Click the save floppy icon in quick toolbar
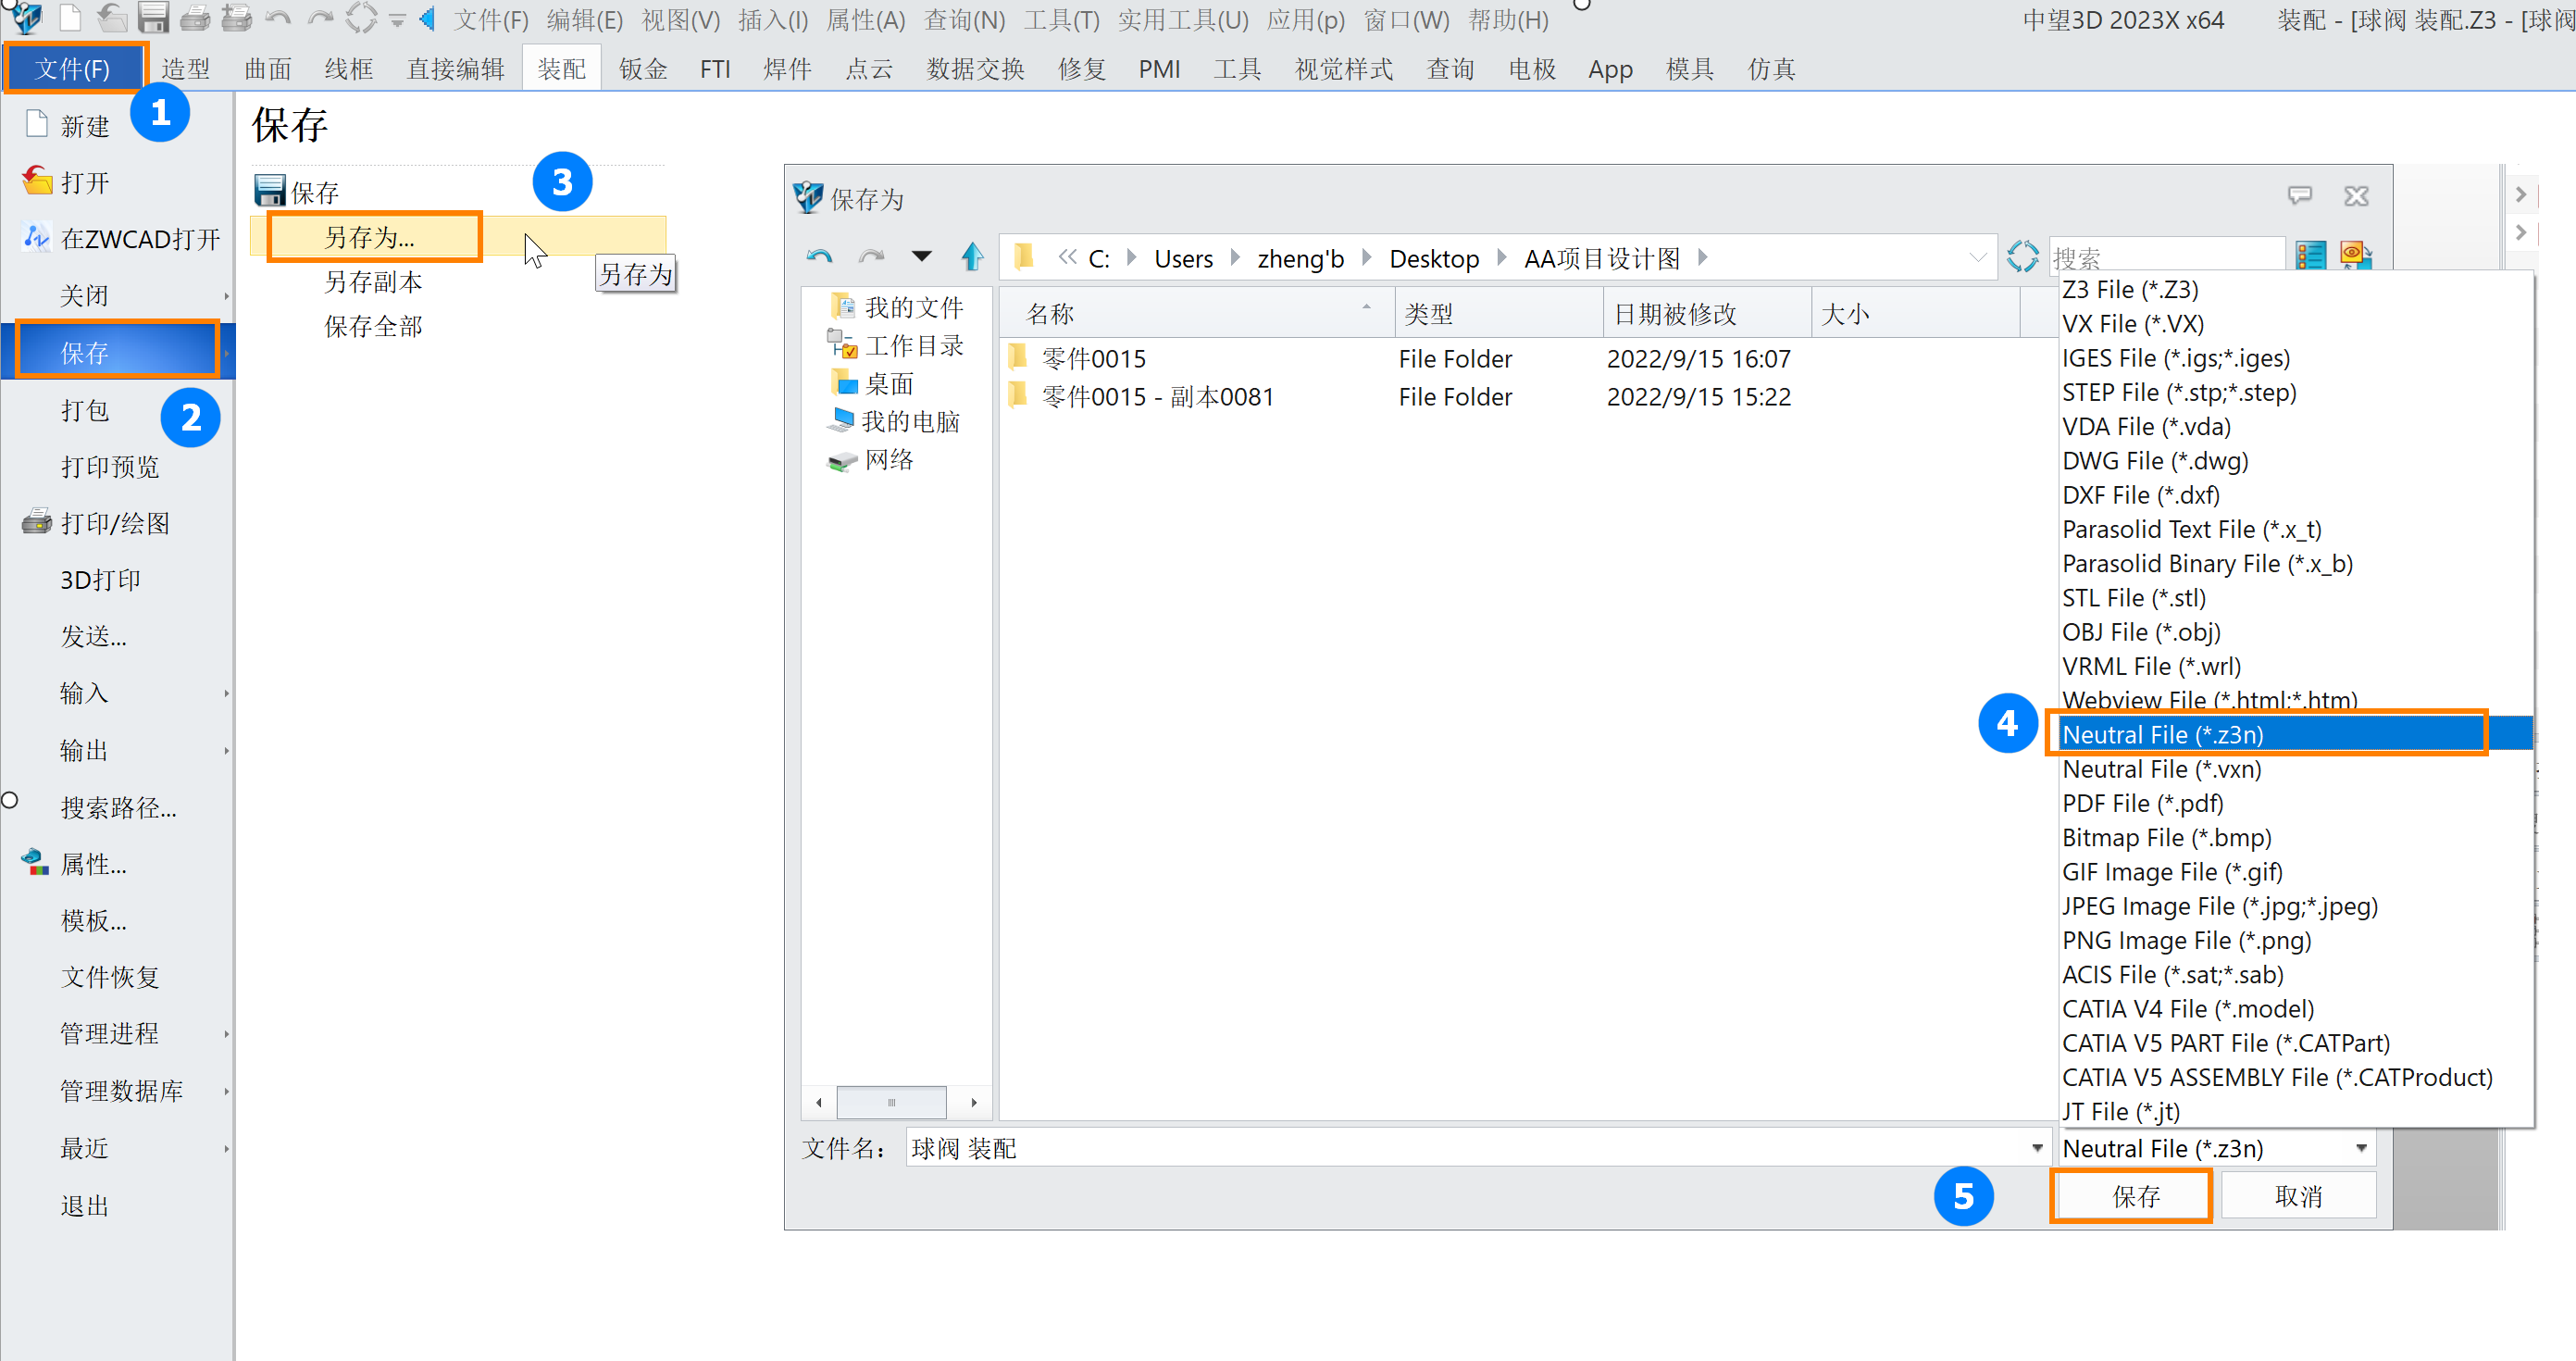The width and height of the screenshot is (2576, 1361). coord(152,17)
